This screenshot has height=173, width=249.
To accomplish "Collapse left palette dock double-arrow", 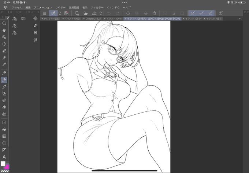I will (1, 12).
